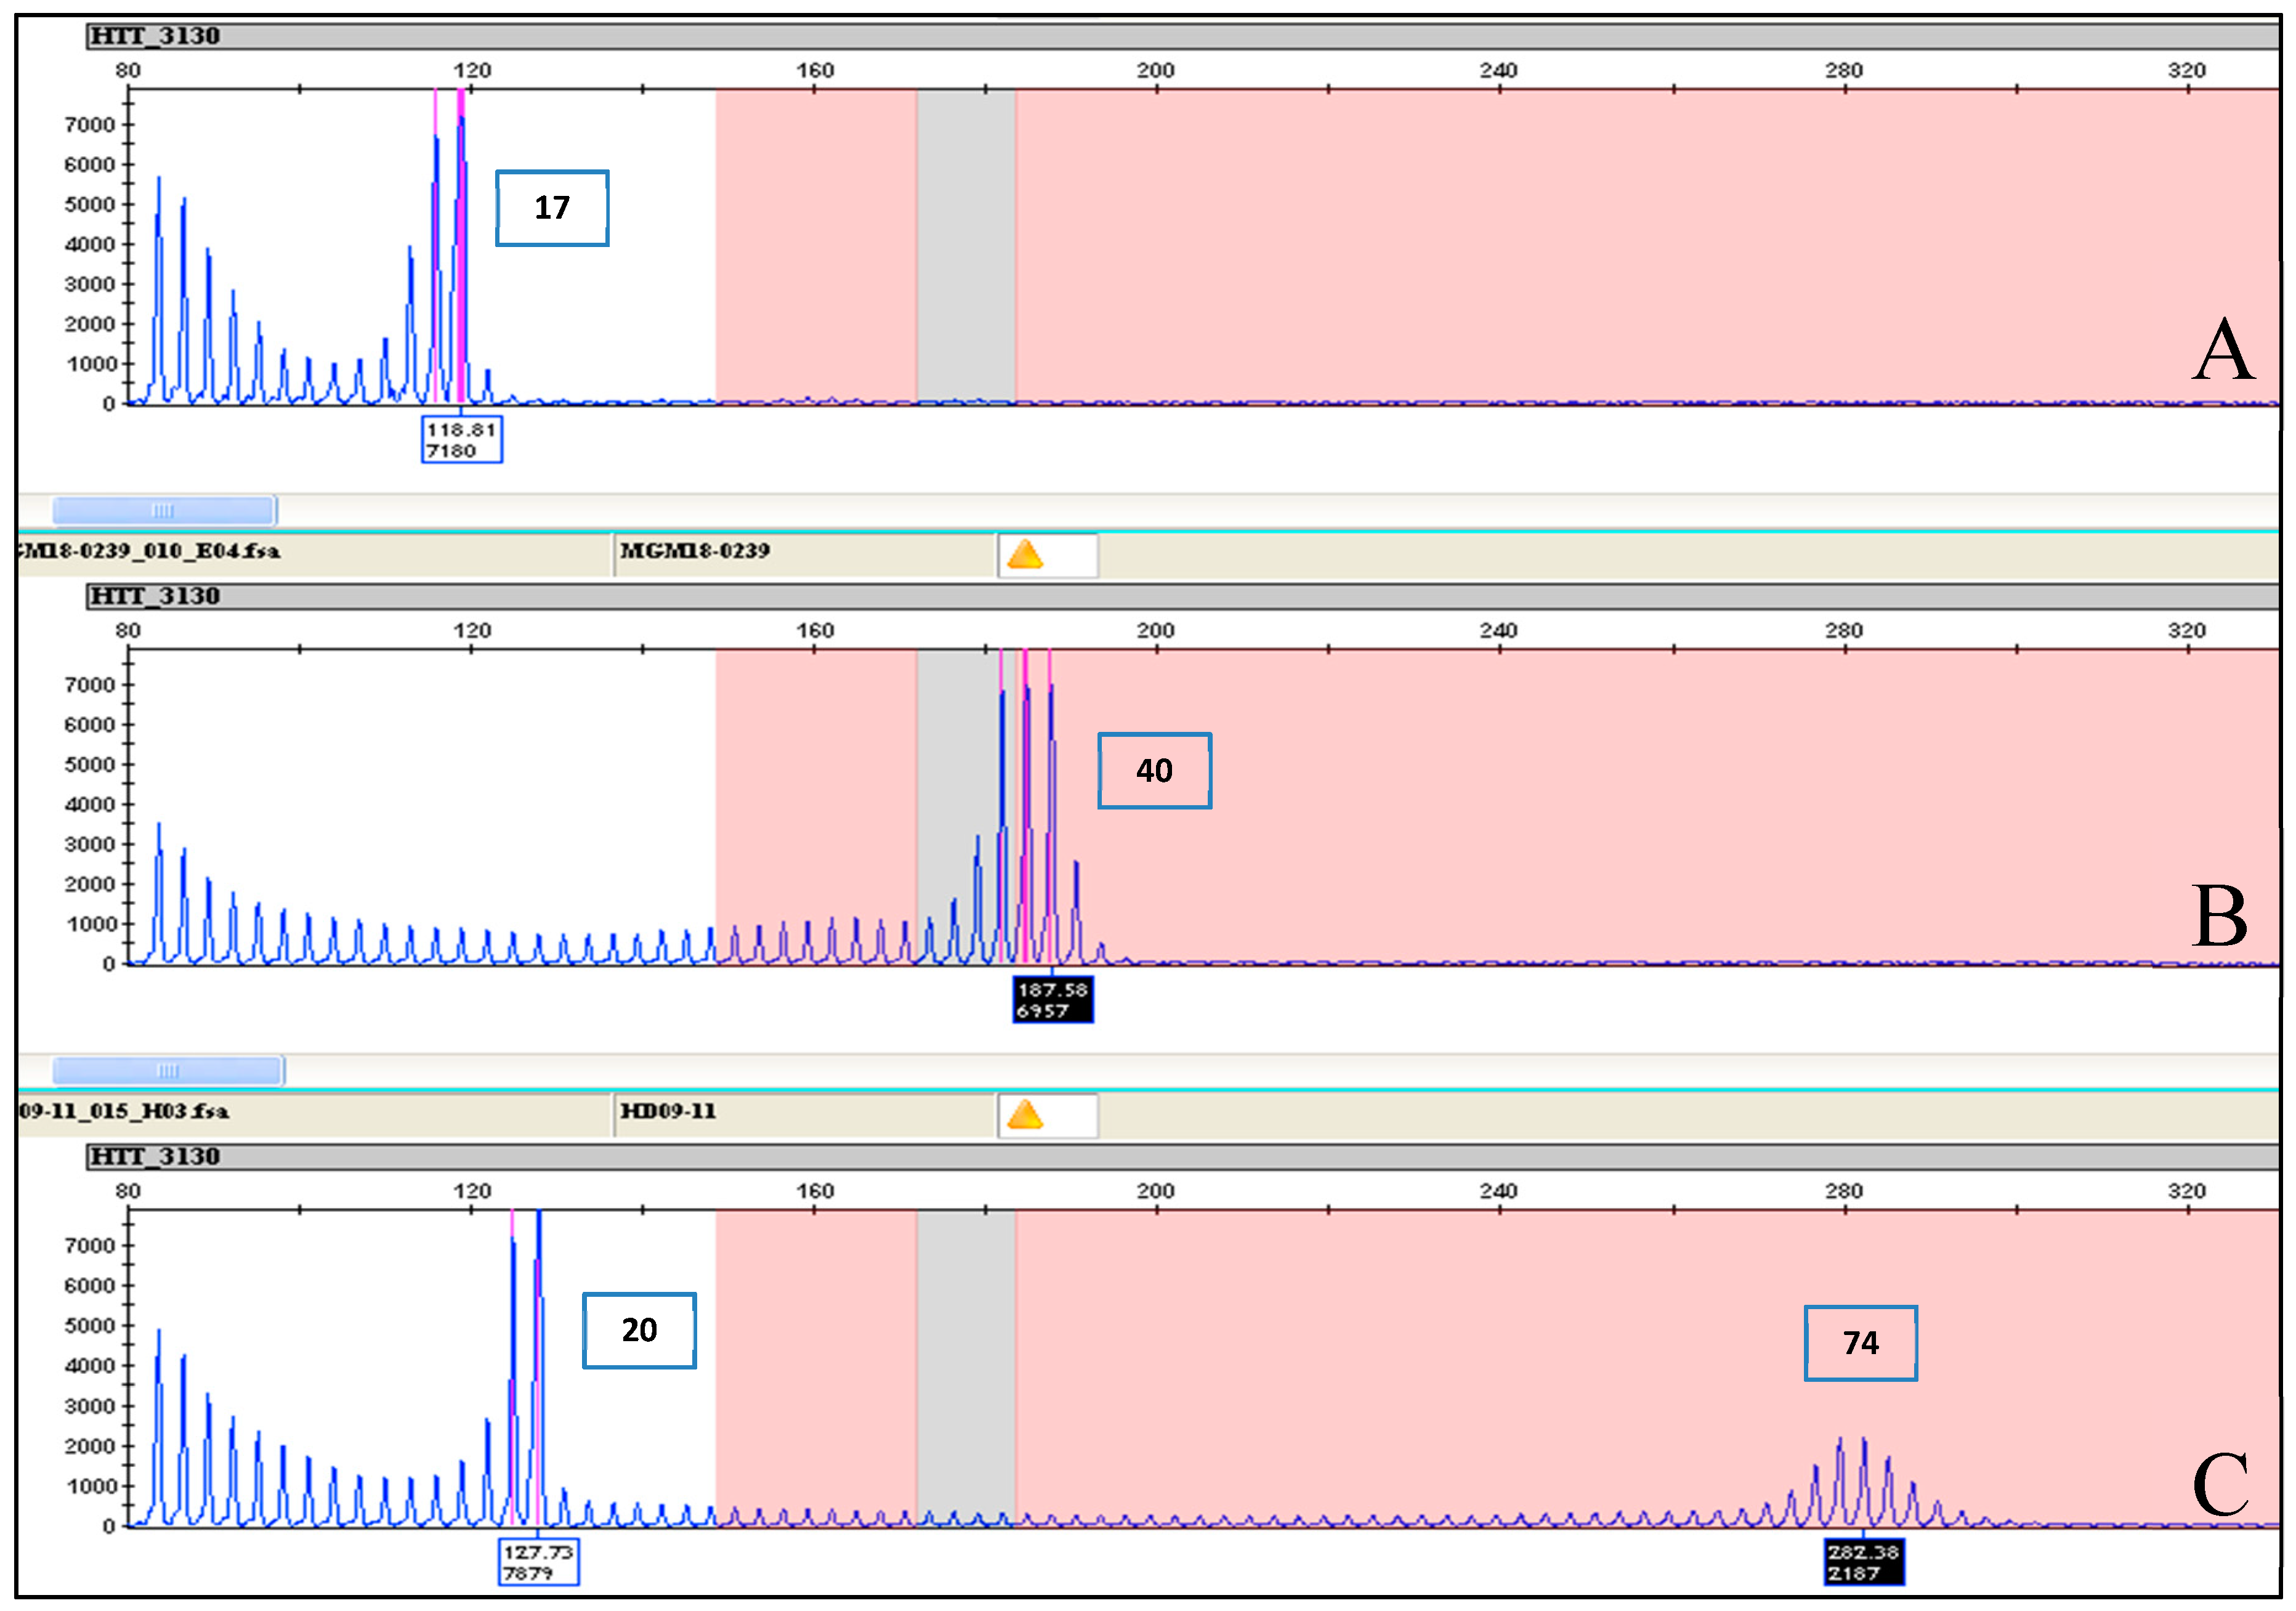Click the HTT_3130 marker header in top panel
2296x1611 pixels.
click(x=155, y=36)
